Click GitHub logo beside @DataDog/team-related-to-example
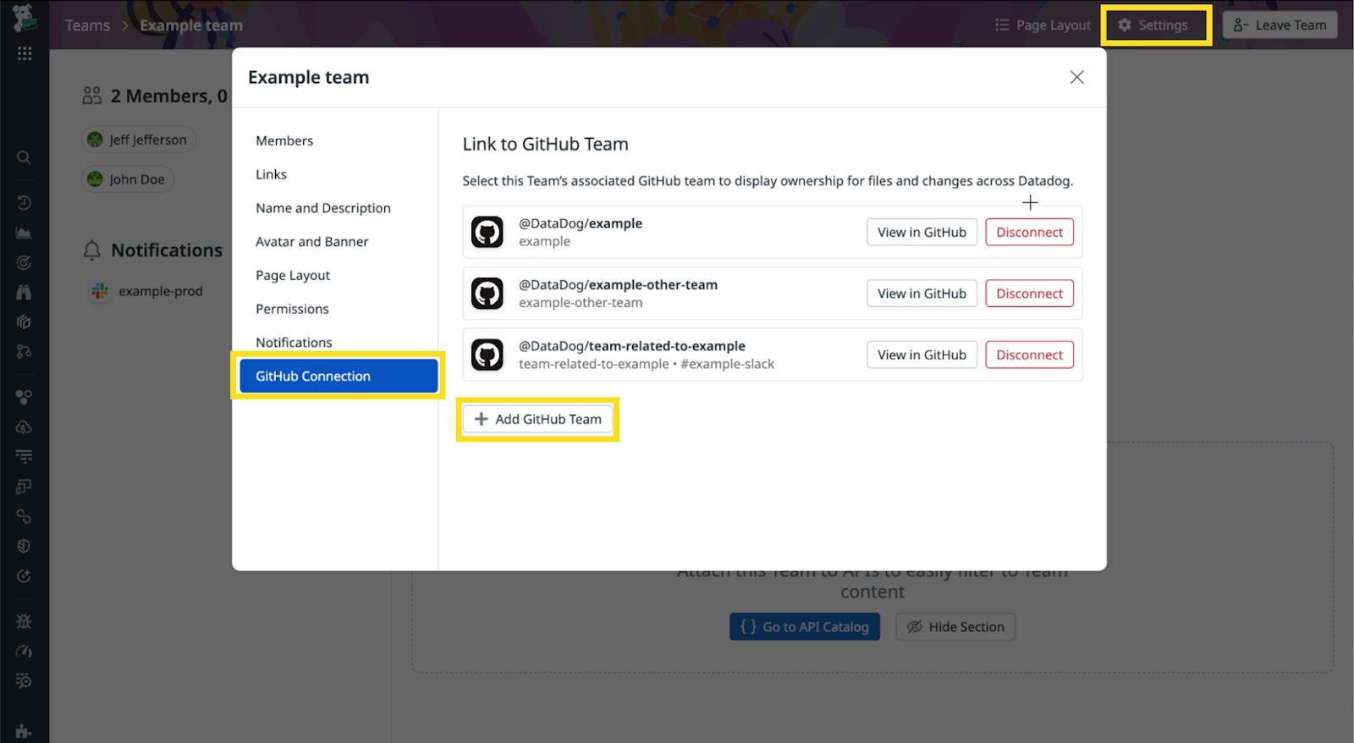The width and height of the screenshot is (1354, 743). point(487,355)
